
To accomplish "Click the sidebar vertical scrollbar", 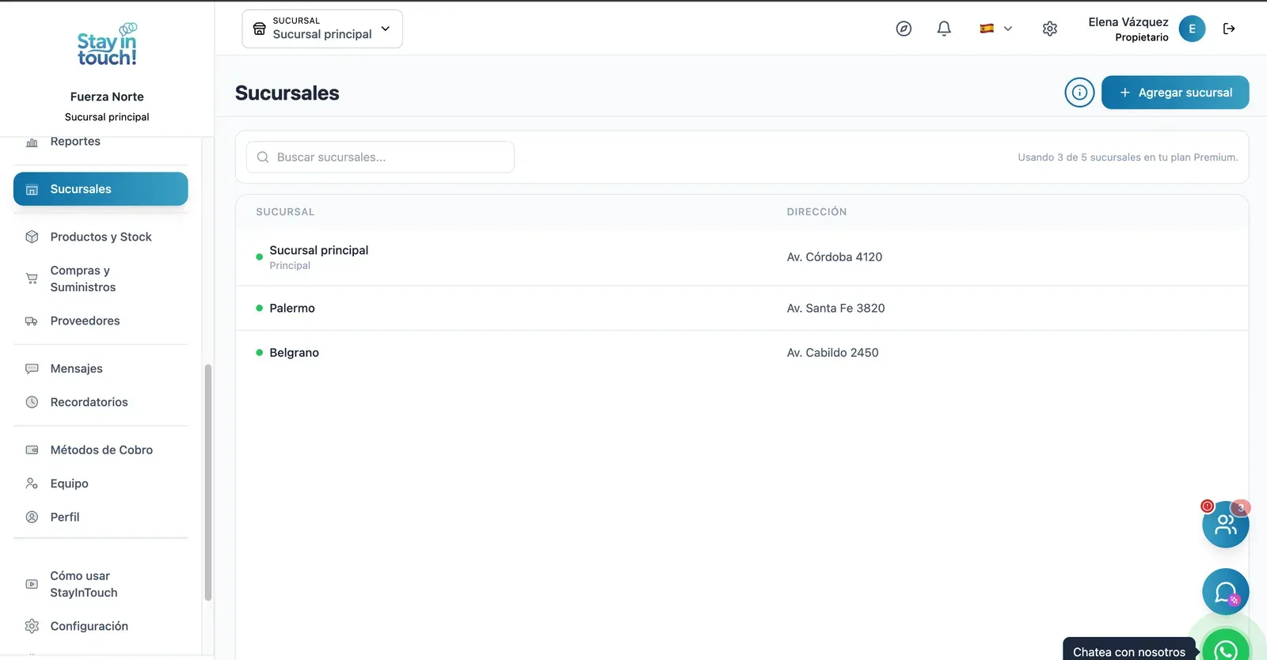I will pyautogui.click(x=208, y=483).
